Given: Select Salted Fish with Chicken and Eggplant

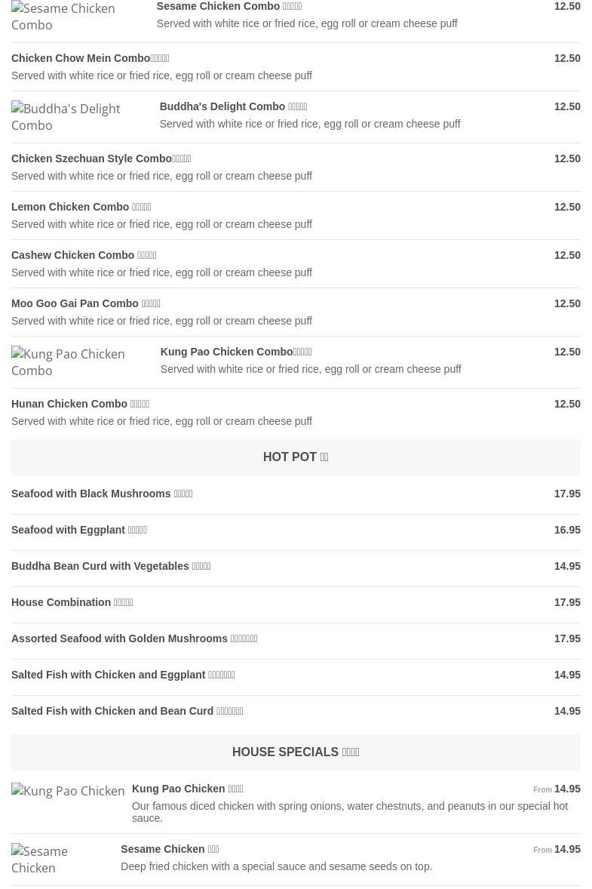Looking at the screenshot, I should click(123, 675).
